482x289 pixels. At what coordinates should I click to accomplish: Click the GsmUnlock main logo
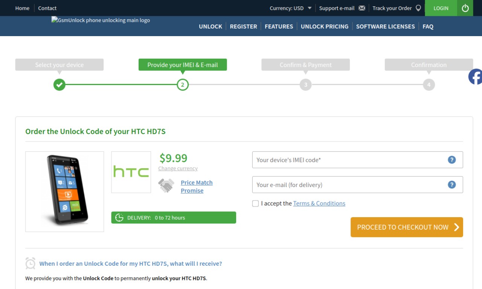[x=101, y=20]
